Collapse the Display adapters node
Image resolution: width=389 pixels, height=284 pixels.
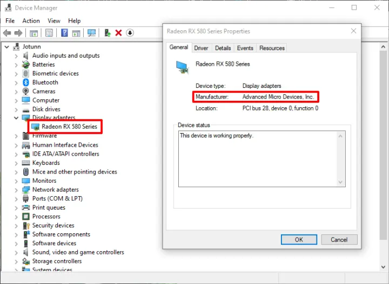point(16,118)
